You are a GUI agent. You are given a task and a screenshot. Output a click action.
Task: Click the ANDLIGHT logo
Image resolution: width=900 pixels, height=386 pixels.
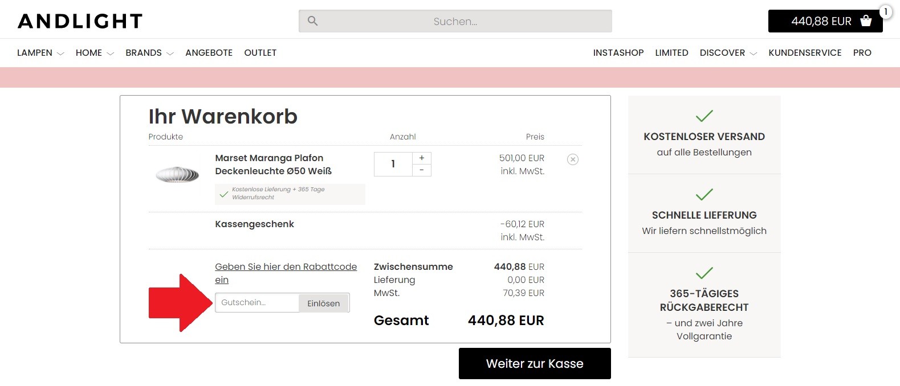point(80,21)
